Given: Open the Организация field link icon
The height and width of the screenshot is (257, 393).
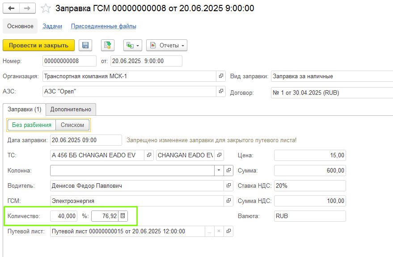Looking at the screenshot, I should click(221, 76).
